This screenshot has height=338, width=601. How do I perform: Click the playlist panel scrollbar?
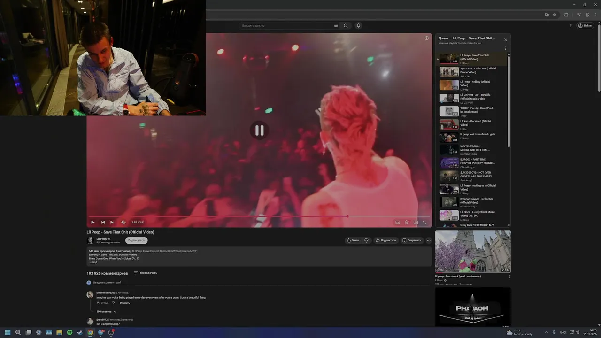(509, 101)
